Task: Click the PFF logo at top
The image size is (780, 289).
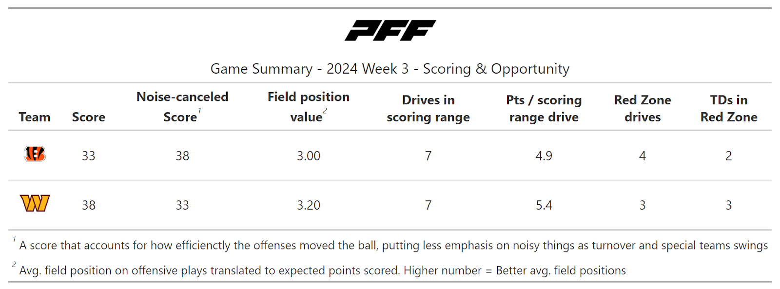Action: pyautogui.click(x=390, y=30)
